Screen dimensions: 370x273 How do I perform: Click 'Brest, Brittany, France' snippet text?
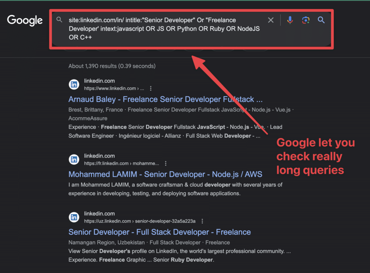click(95, 110)
